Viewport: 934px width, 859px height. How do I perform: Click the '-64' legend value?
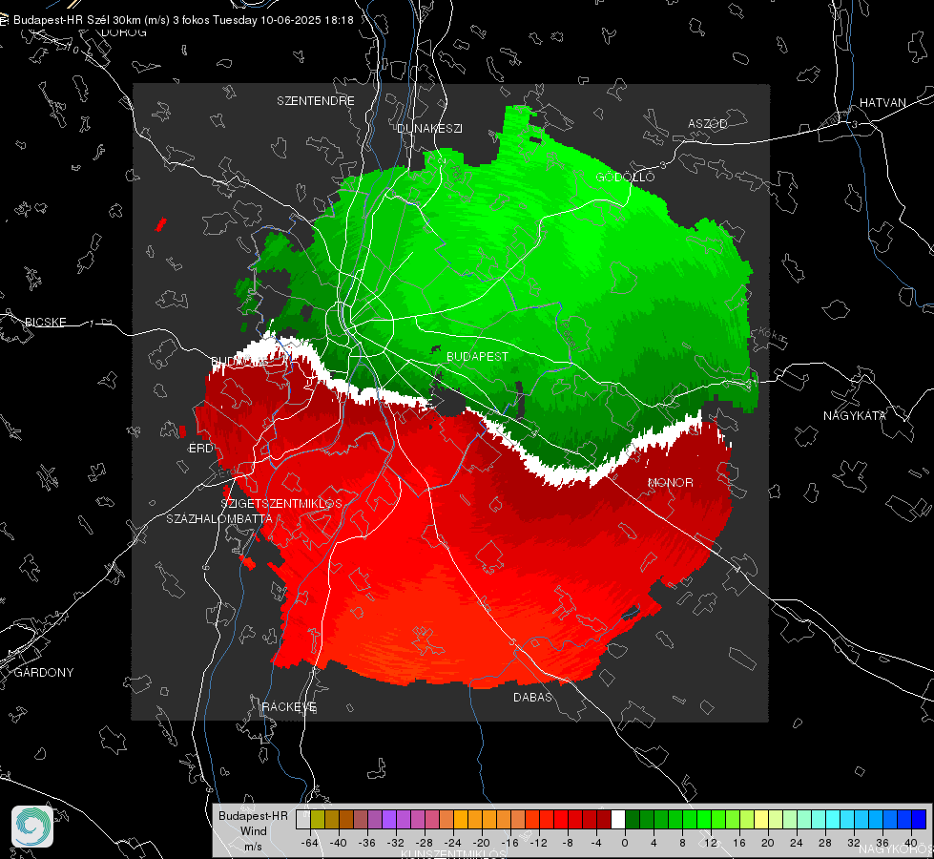point(309,843)
